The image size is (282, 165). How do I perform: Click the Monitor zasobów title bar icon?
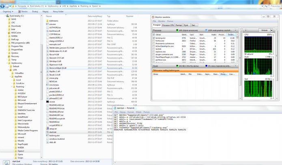153,17
